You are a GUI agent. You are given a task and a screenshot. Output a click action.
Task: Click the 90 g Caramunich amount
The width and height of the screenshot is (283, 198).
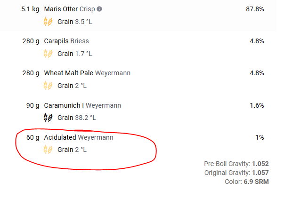[x=33, y=105]
